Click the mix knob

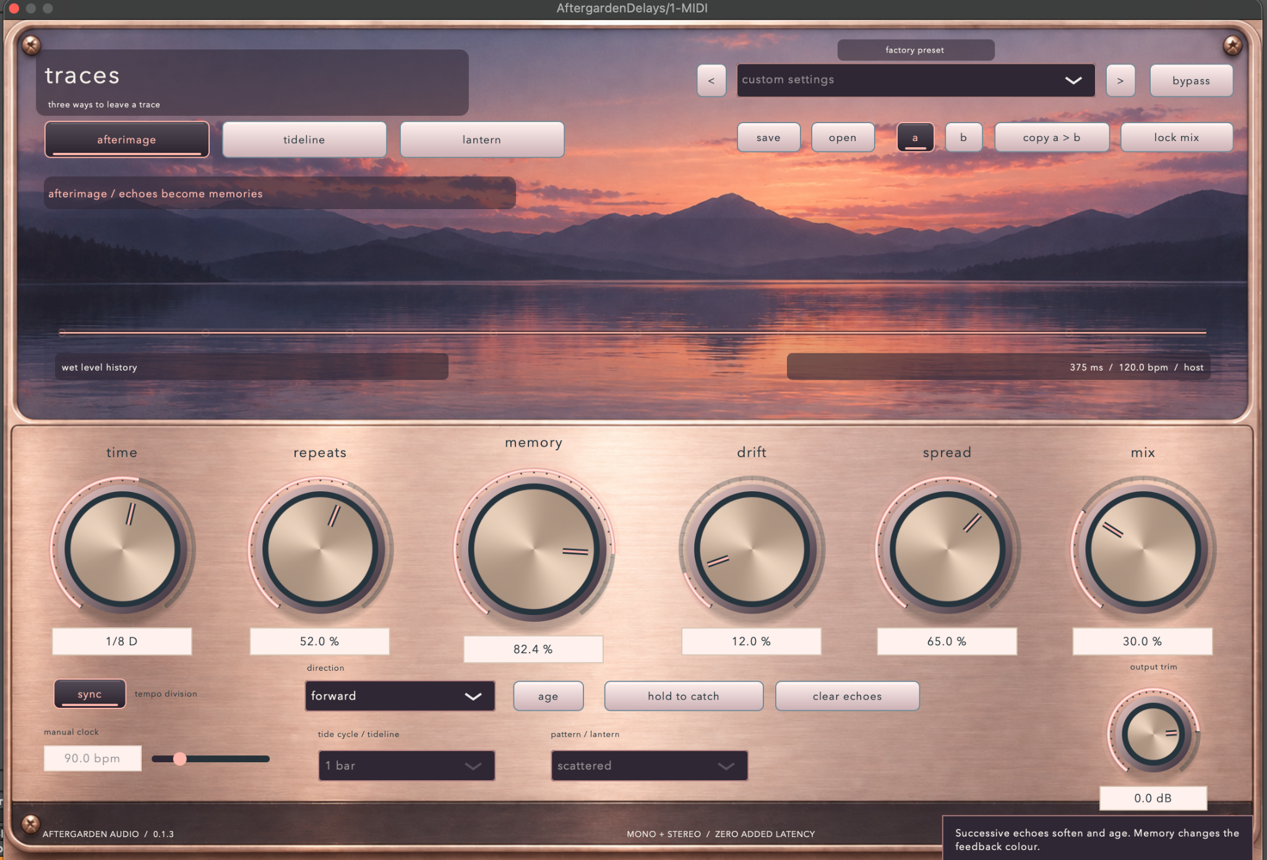[1143, 548]
